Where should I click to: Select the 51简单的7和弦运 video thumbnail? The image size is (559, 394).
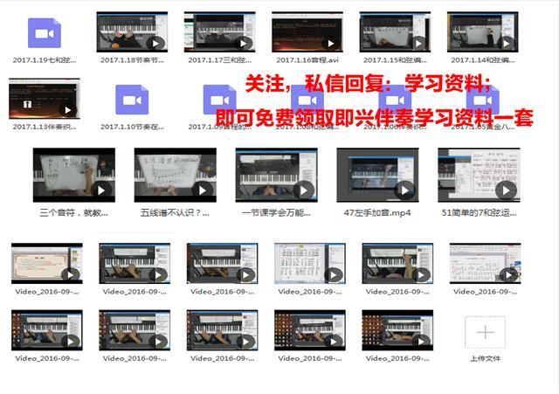coord(479,176)
